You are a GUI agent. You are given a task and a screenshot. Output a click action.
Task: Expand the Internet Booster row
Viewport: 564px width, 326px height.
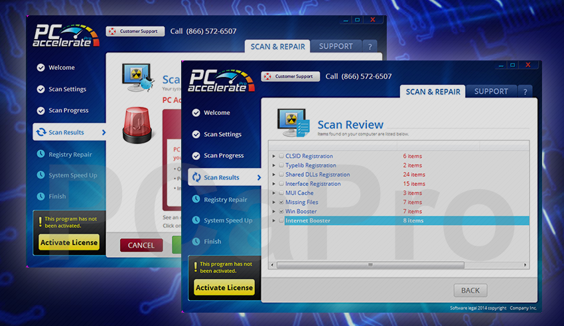click(274, 220)
